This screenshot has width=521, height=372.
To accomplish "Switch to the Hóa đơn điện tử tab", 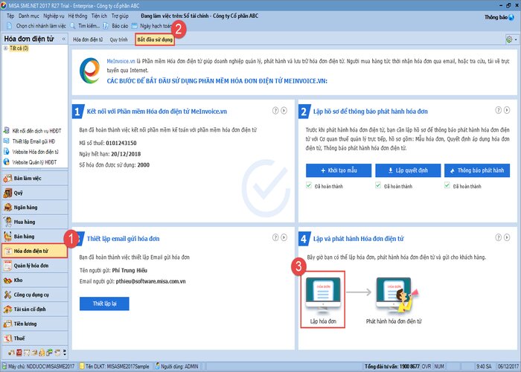I will 88,39.
